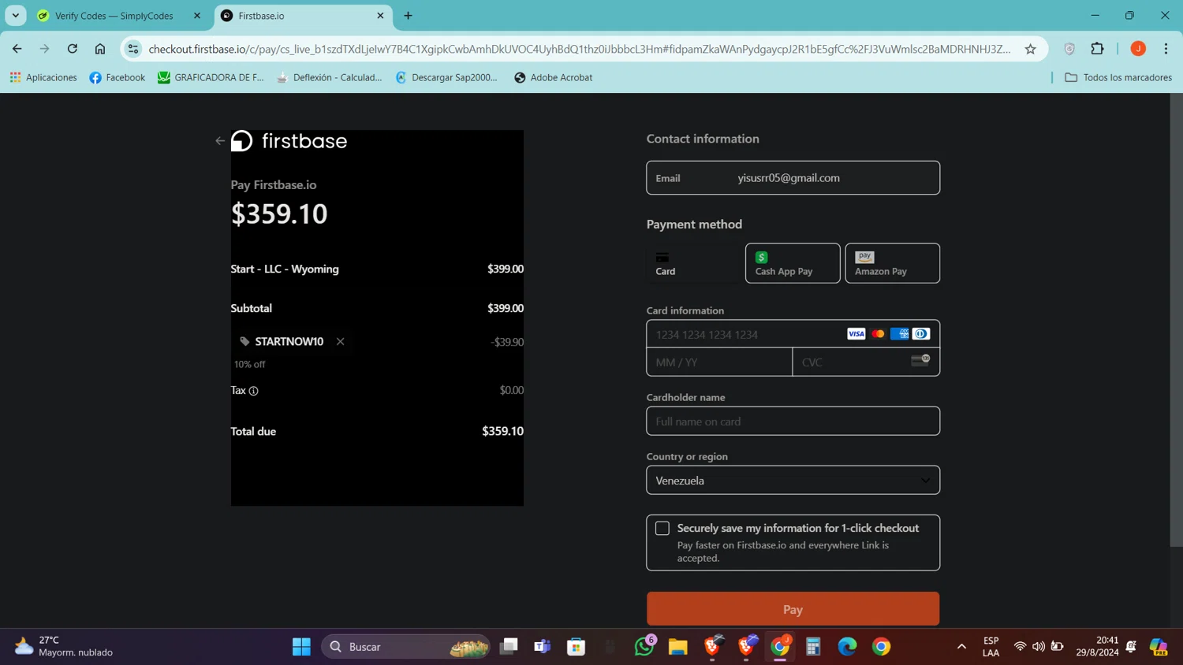The height and width of the screenshot is (665, 1183).
Task: Click the MM / YY expiry field
Action: (x=719, y=362)
